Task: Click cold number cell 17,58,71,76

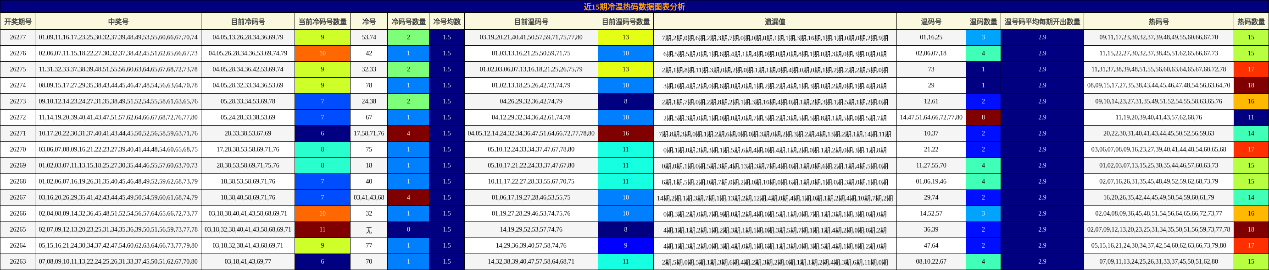Action: coord(369,133)
